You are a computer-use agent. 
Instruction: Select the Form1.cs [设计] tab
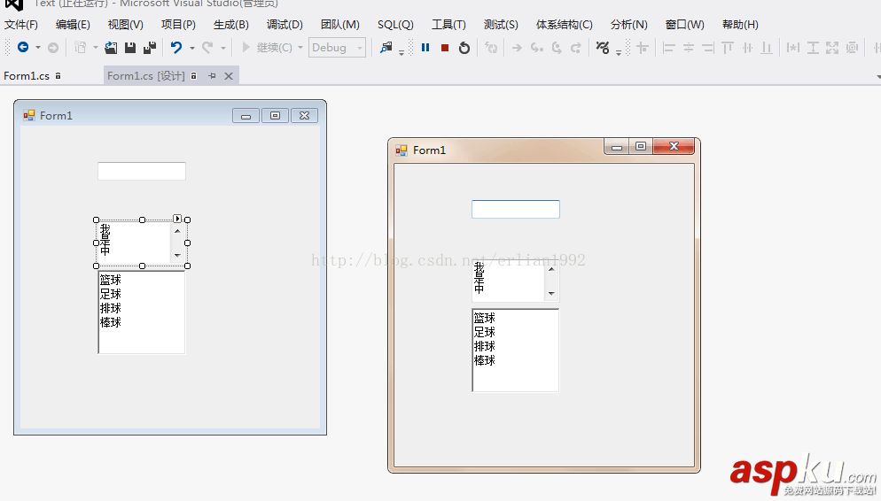pyautogui.click(x=145, y=76)
